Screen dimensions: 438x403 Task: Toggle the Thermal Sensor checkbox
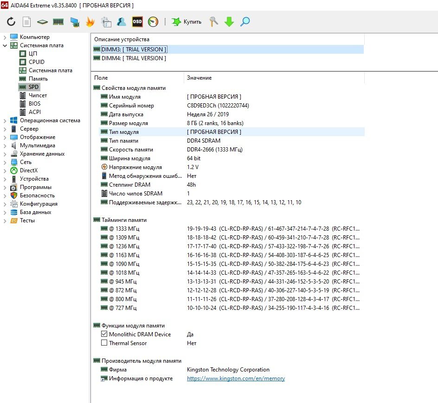(x=104, y=343)
